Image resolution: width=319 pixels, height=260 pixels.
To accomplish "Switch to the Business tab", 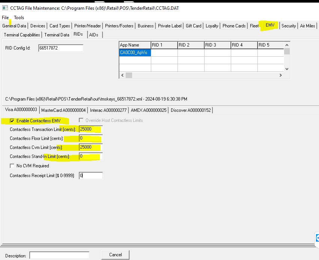I will 146,26.
